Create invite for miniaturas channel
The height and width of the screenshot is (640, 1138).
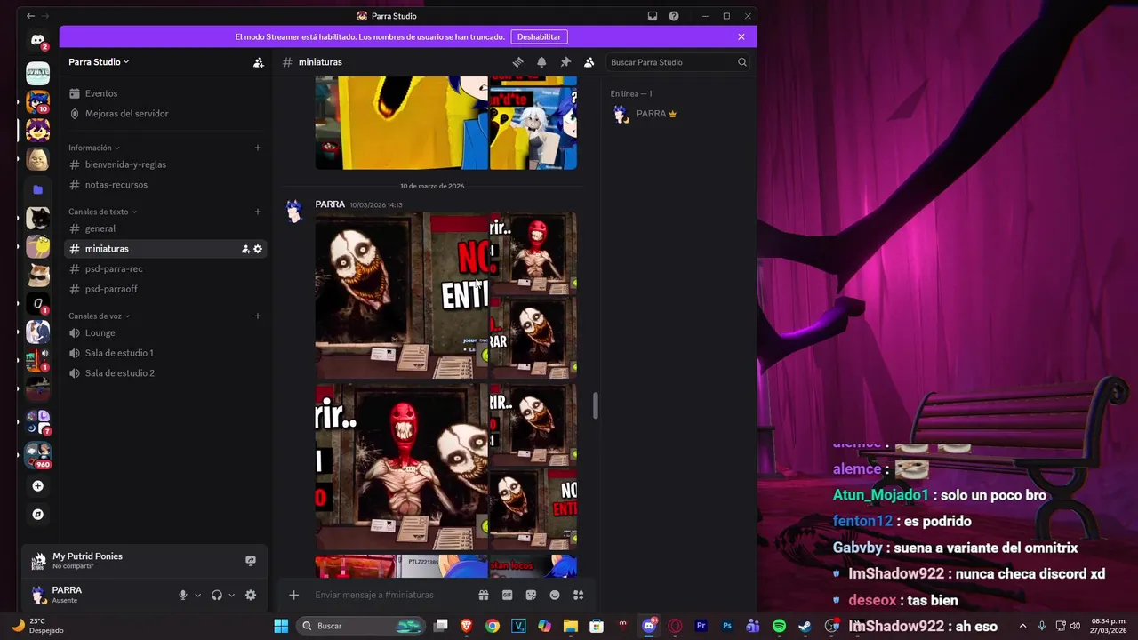[x=245, y=249]
